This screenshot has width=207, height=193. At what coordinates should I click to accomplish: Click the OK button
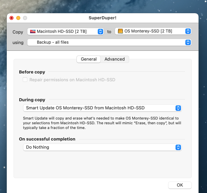pos(180,185)
